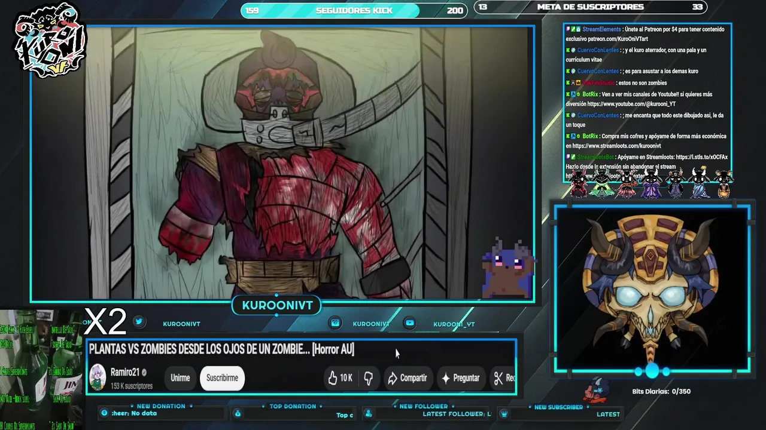Click the NEW DONATION heading
Screen dimensions: 766x430
click(x=161, y=406)
